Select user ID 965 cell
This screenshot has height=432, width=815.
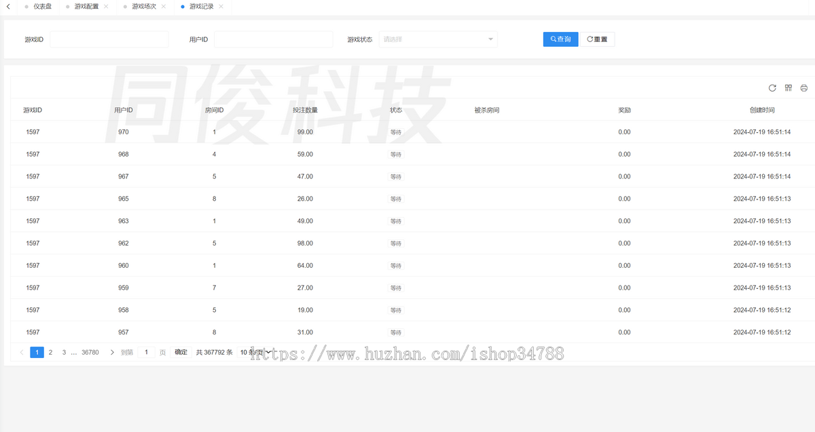coord(123,199)
